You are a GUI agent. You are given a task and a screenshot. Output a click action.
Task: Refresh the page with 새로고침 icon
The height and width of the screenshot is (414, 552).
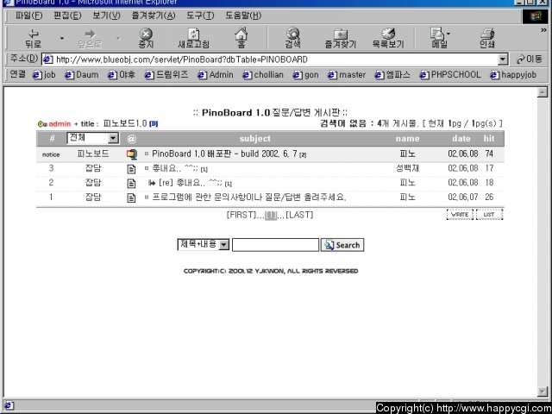click(193, 39)
